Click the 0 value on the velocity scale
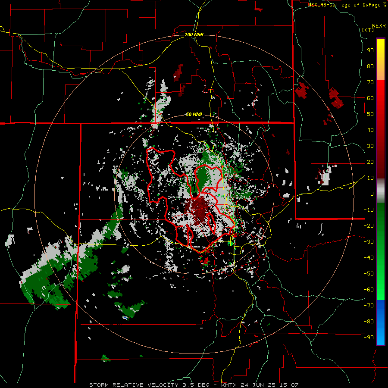This screenshot has width=388, height=388. click(x=372, y=194)
